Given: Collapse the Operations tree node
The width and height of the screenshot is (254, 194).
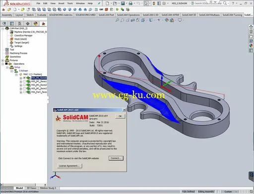Looking at the screenshot, I should [2, 64].
